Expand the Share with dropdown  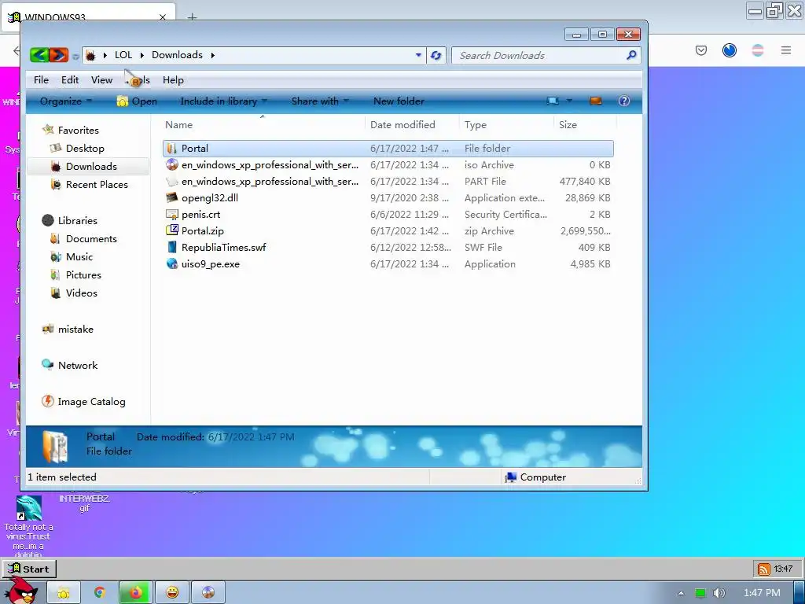tap(320, 101)
